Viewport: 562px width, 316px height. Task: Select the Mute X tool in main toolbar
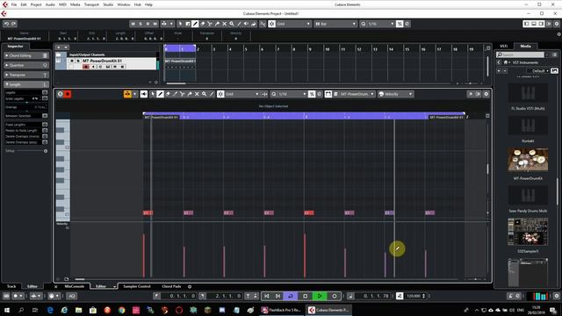[225, 24]
